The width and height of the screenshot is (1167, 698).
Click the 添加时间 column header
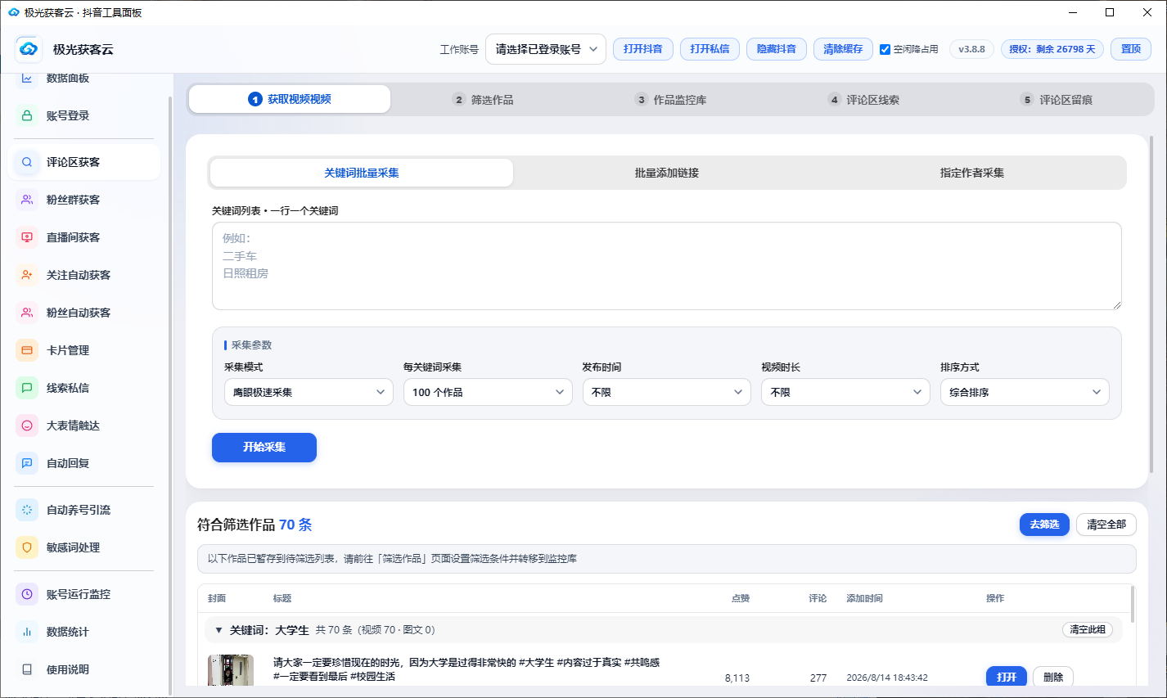[864, 598]
